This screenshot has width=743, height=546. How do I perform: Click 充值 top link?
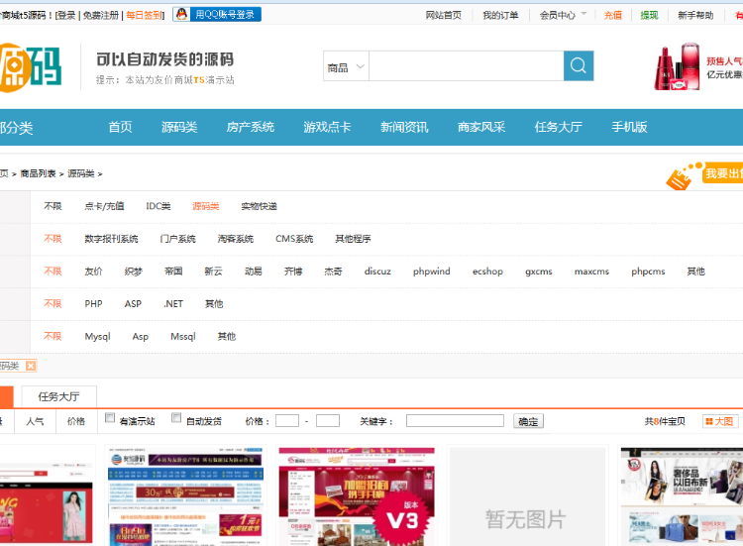612,15
